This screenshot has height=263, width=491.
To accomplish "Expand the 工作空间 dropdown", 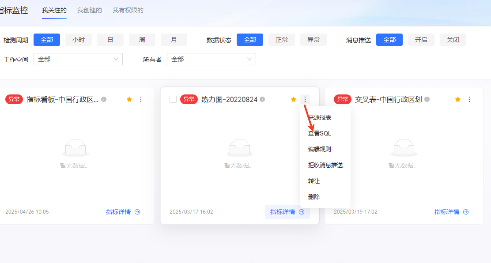I will pos(79,59).
